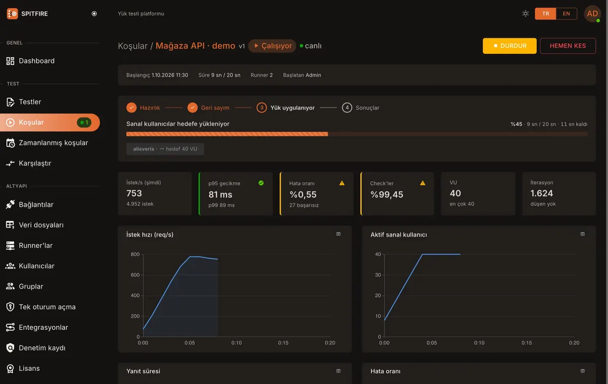608x384 pixels.
Task: Click the warning icon on Check'ler card
Action: coord(423,183)
